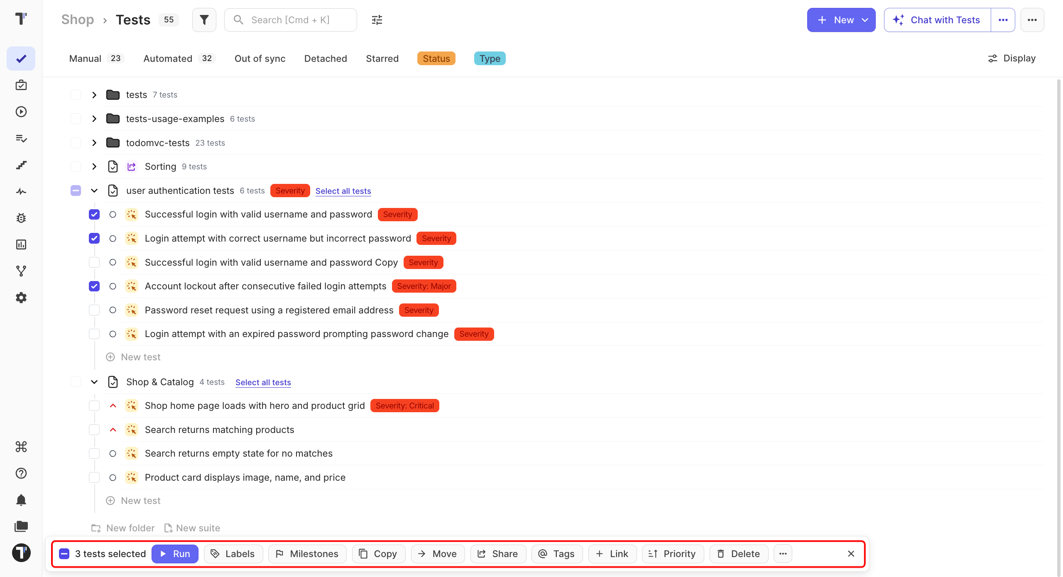The height and width of the screenshot is (577, 1063).
Task: Expand the 'tests' folder
Action: coord(94,95)
